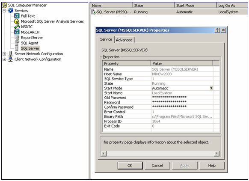
Task: Click the Start Mode column header
Action: pyautogui.click(x=196, y=6)
